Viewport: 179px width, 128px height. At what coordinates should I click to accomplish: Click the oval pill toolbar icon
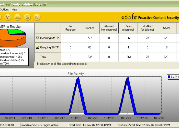pyautogui.click(x=37, y=17)
